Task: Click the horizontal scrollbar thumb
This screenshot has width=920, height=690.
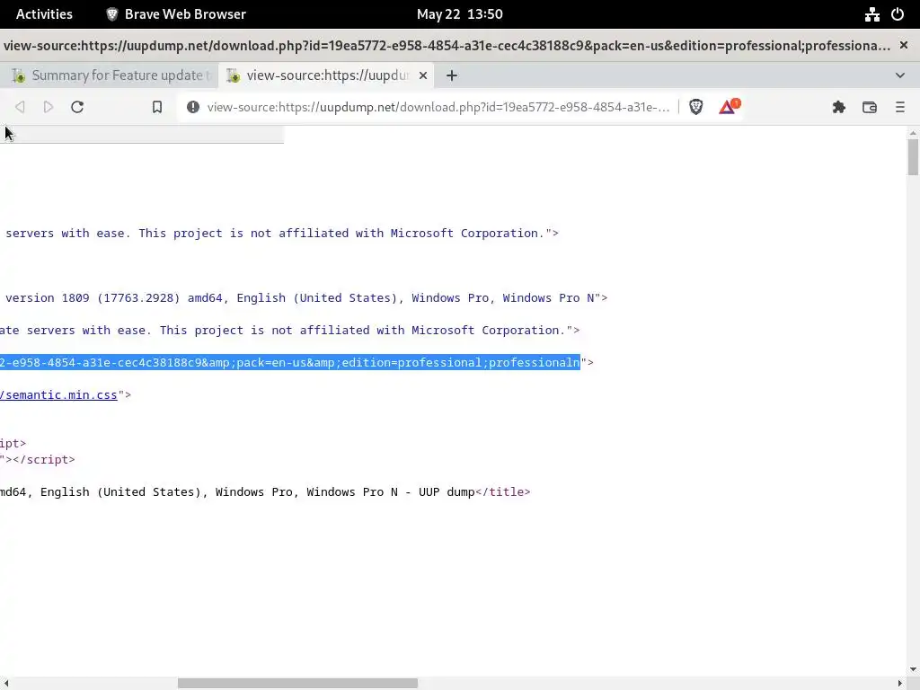Action: (x=297, y=684)
